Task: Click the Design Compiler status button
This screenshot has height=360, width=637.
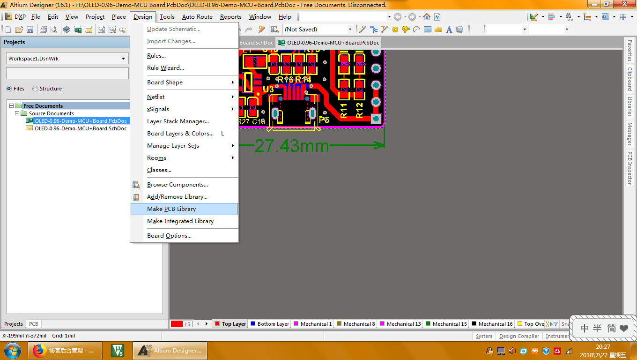Action: [519, 336]
